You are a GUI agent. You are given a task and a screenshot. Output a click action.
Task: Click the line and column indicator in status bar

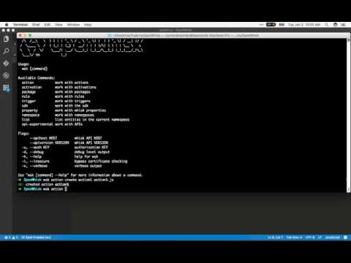tap(275, 237)
